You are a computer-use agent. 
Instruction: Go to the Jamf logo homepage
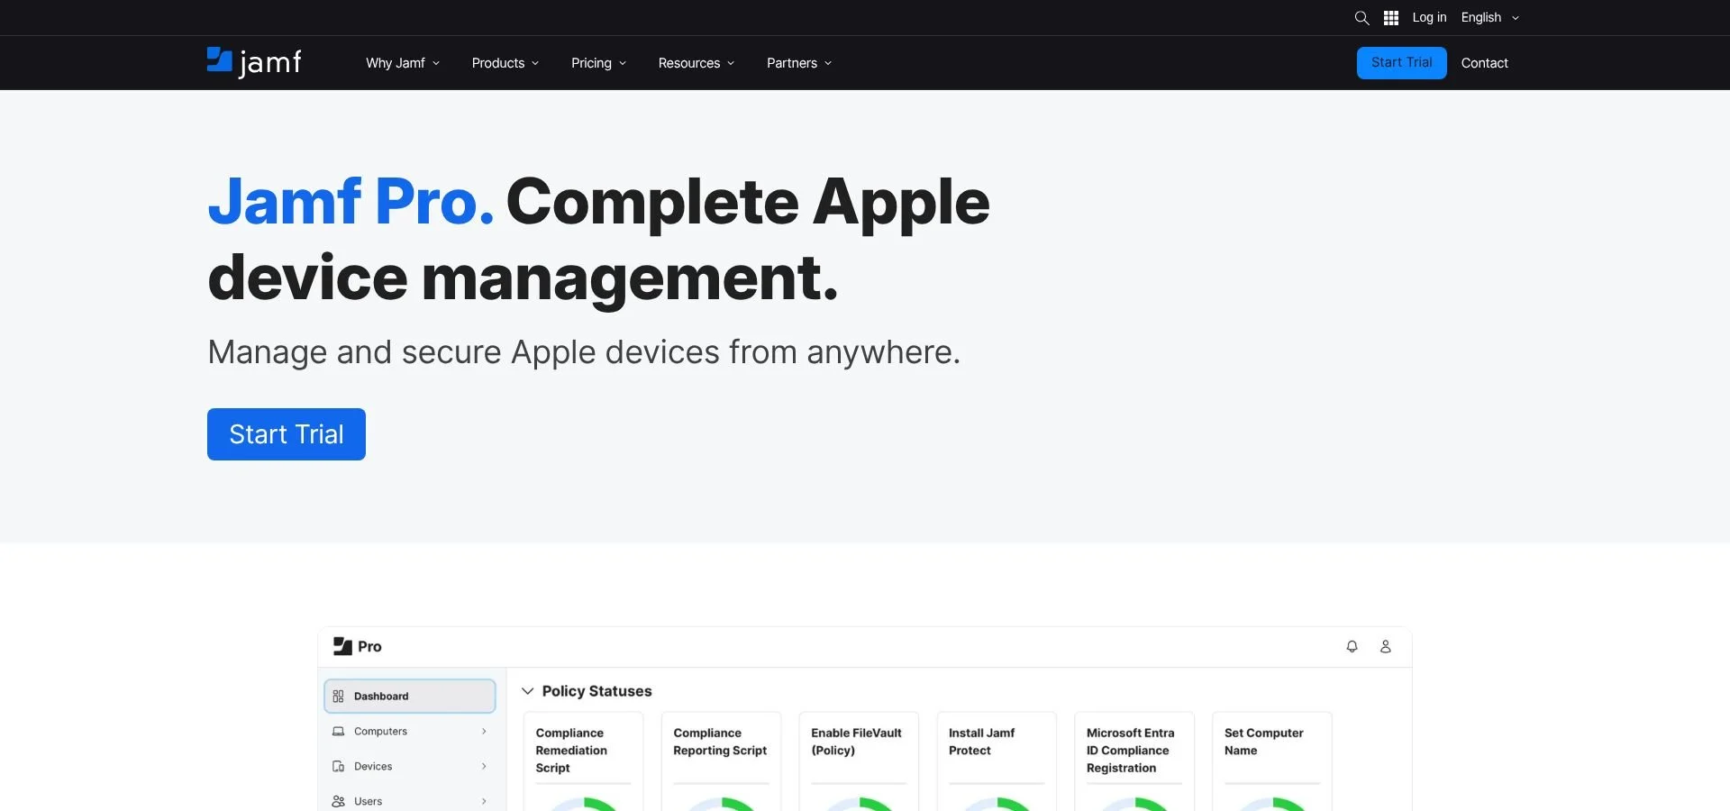click(x=254, y=62)
